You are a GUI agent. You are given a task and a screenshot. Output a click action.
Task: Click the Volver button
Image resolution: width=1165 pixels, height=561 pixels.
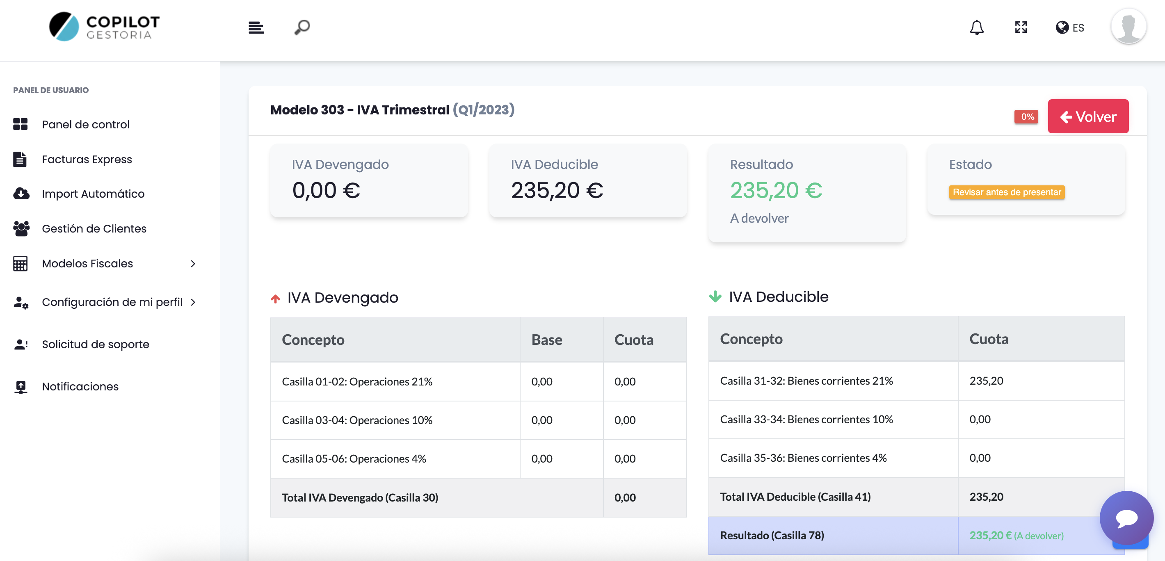pos(1088,116)
